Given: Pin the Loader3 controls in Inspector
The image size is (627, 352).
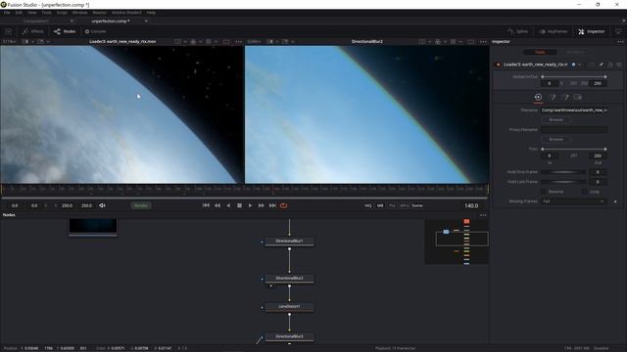Looking at the screenshot, I should click(601, 65).
